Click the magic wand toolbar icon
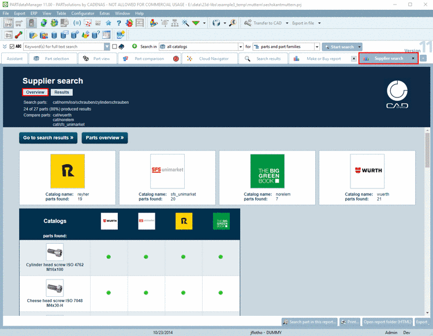 (x=185, y=23)
